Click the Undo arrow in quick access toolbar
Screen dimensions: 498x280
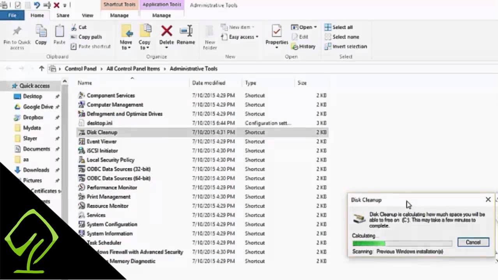[37, 5]
